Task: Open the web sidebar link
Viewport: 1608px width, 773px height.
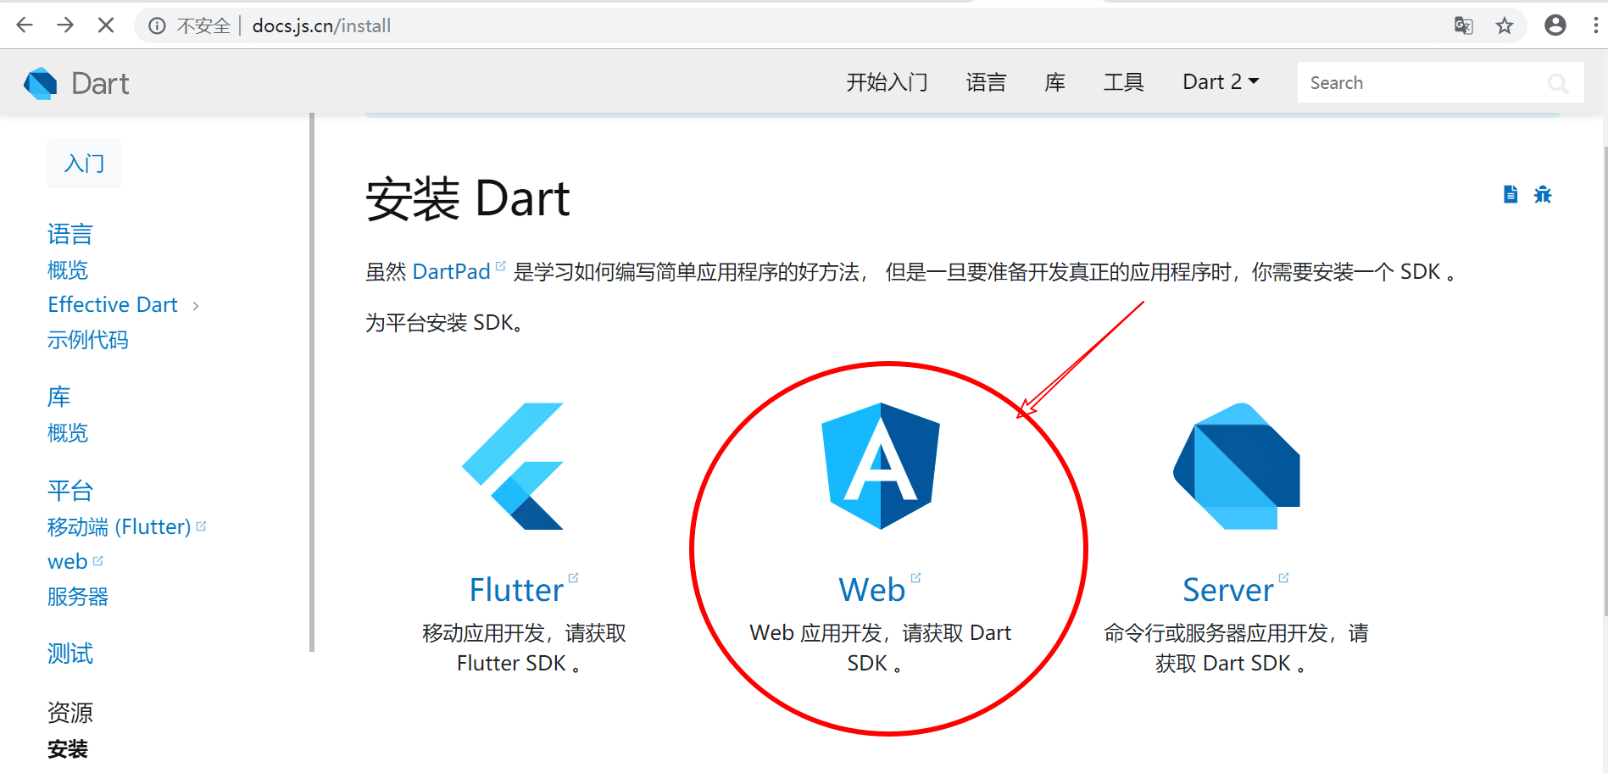Action: tap(75, 562)
